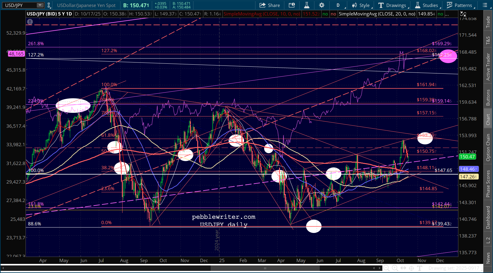This screenshot has height=273, width=493.
Task: Click the yellow 147.261 price bubble
Action: [x=468, y=177]
